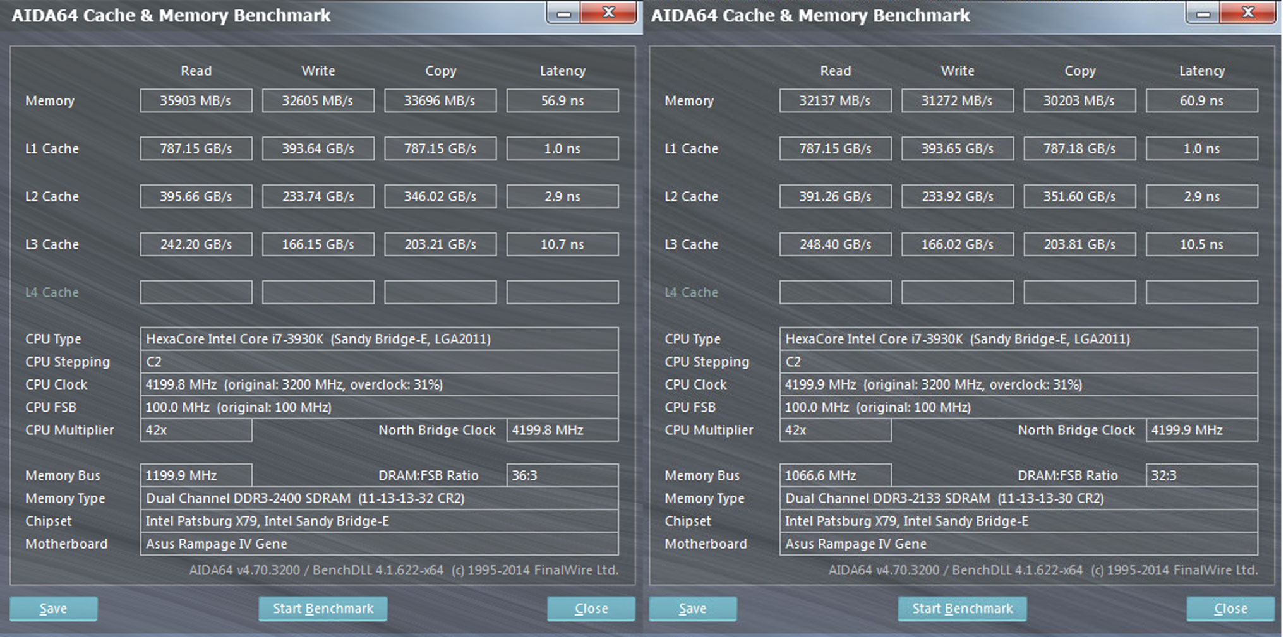The image size is (1286, 637).
Task: Select L2 read value 391.26 GB/s
Action: 835,196
